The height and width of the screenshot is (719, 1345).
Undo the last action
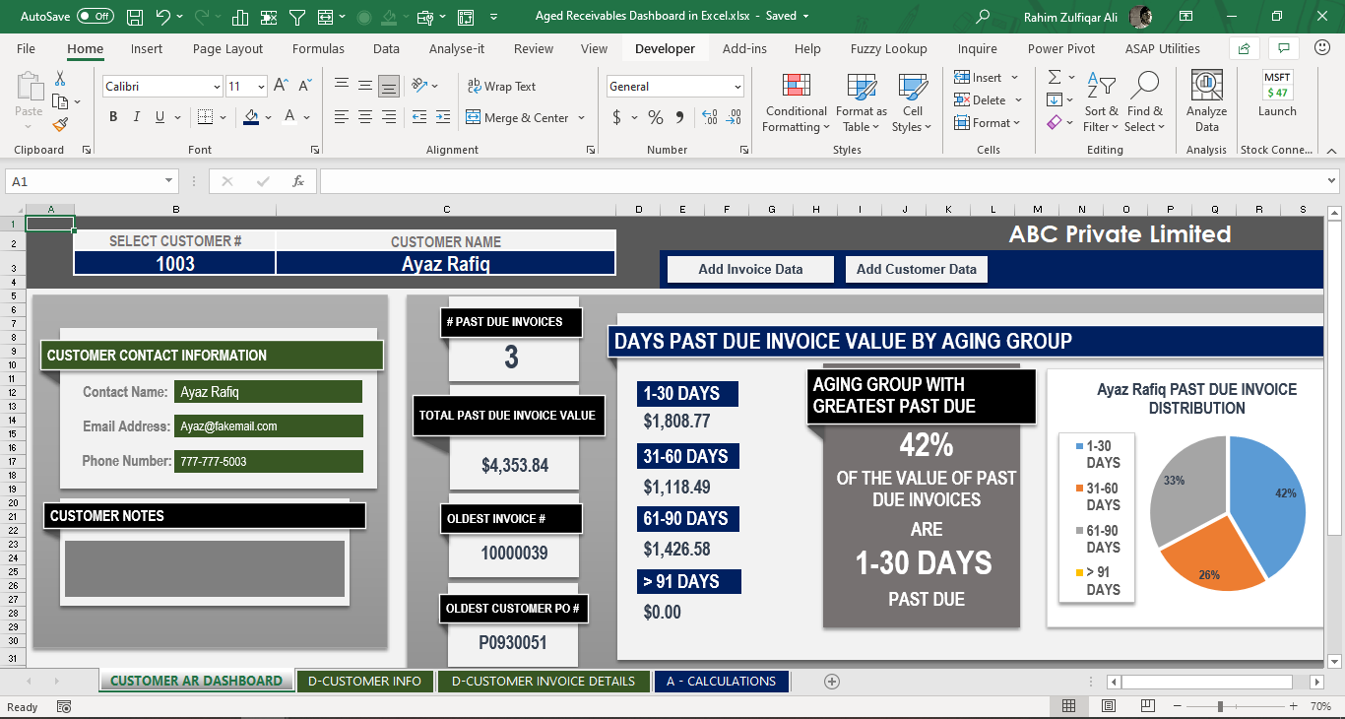pyautogui.click(x=163, y=17)
